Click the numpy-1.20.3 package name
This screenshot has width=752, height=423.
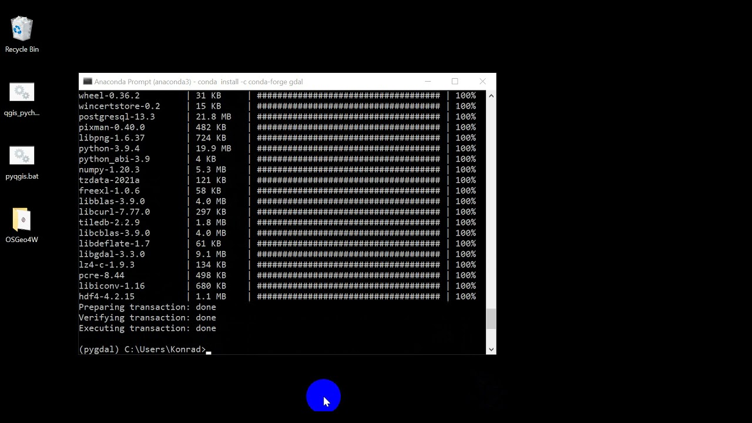[109, 170]
